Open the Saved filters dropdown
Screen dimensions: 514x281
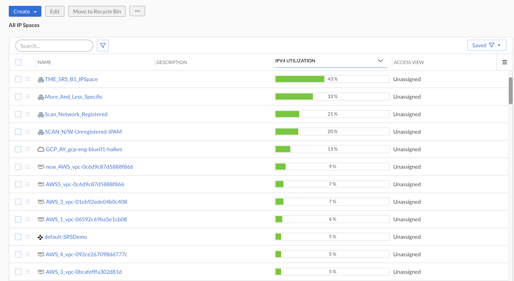point(487,45)
